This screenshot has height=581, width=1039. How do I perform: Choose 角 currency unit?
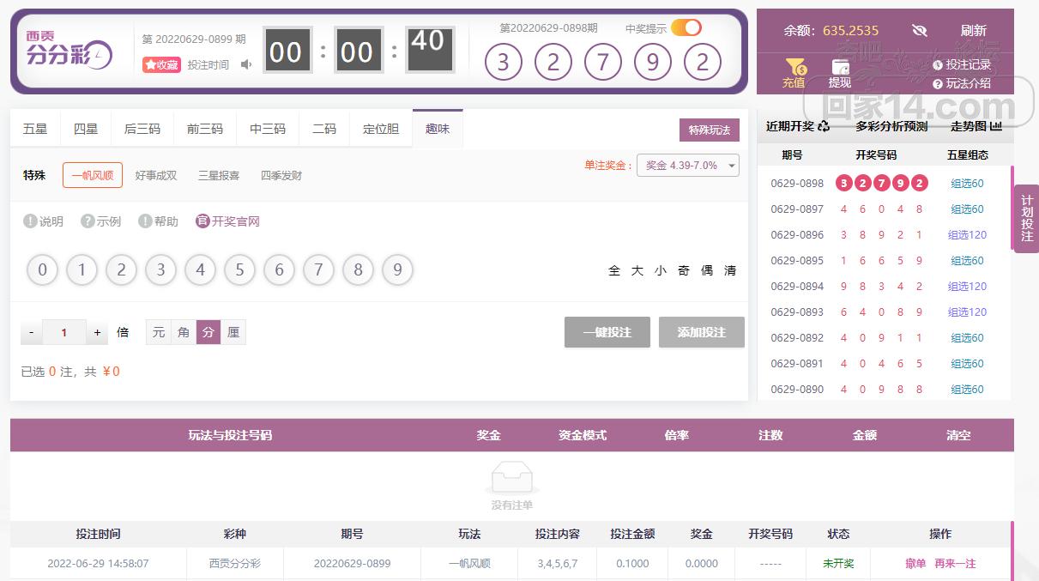[184, 332]
